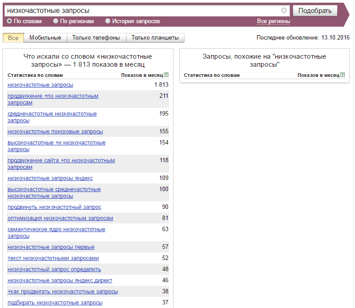355x308 pixels.
Task: Open the help icon in the similar queries panel
Action: tap(343, 75)
